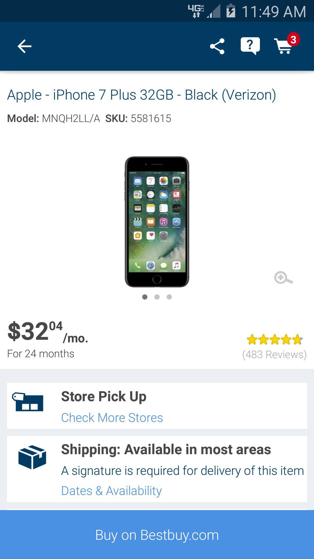Tap the Shipping: Available in most areas row
This screenshot has height=559, width=314.
tap(157, 469)
